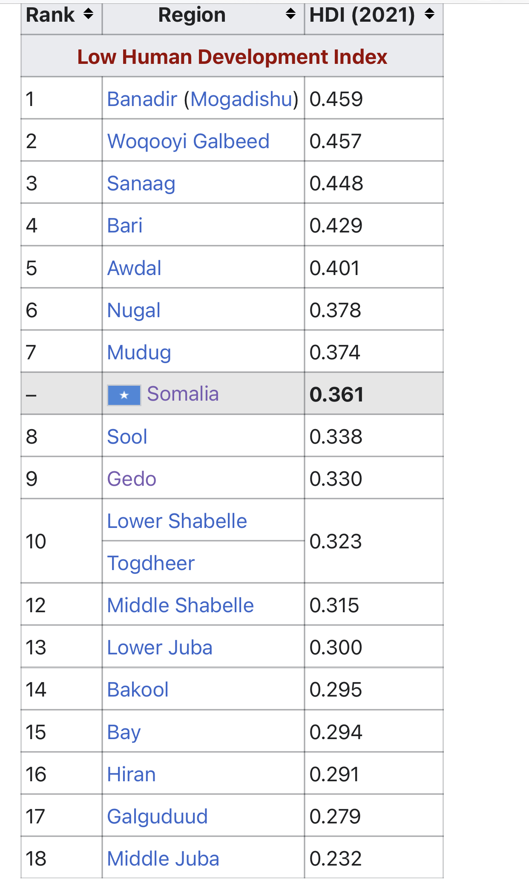Visit the Middle Shabelle page

click(x=180, y=605)
